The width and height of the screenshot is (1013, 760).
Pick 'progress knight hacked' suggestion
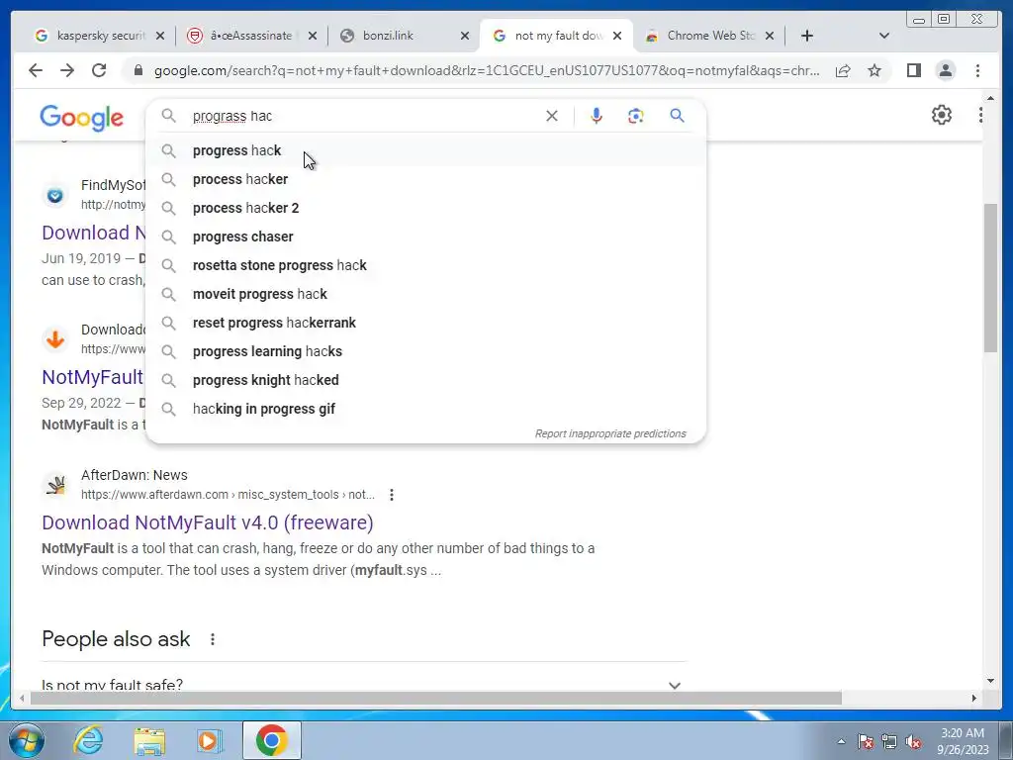(425, 380)
